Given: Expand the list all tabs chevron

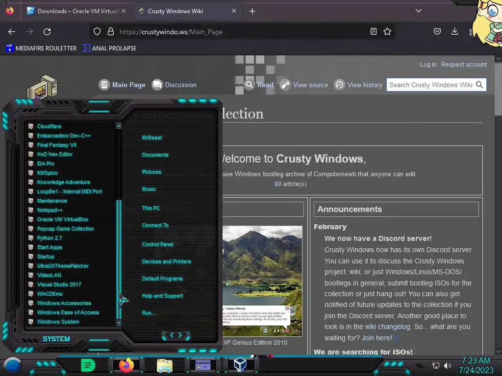Looking at the screenshot, I should pyautogui.click(x=419, y=11).
